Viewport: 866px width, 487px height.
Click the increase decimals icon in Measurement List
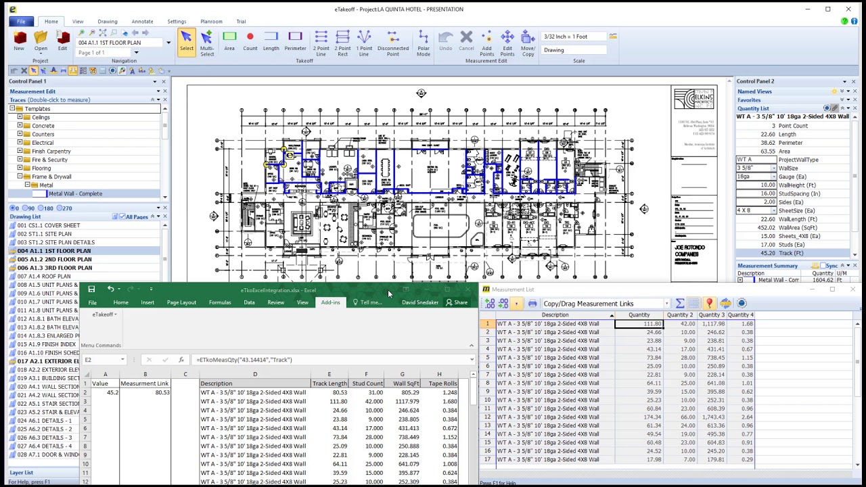490,304
